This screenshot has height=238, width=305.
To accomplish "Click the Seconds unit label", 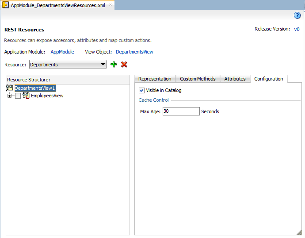I will pos(210,111).
